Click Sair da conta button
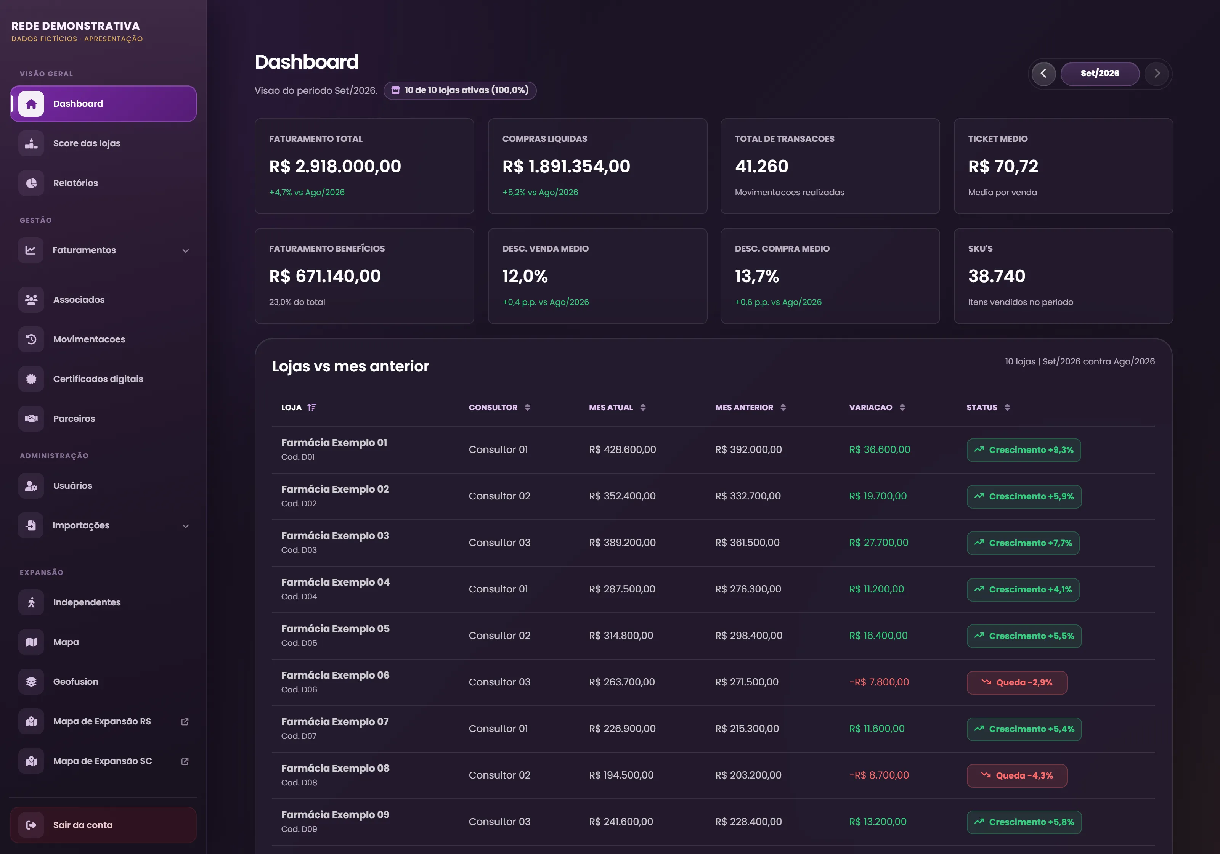 click(103, 825)
